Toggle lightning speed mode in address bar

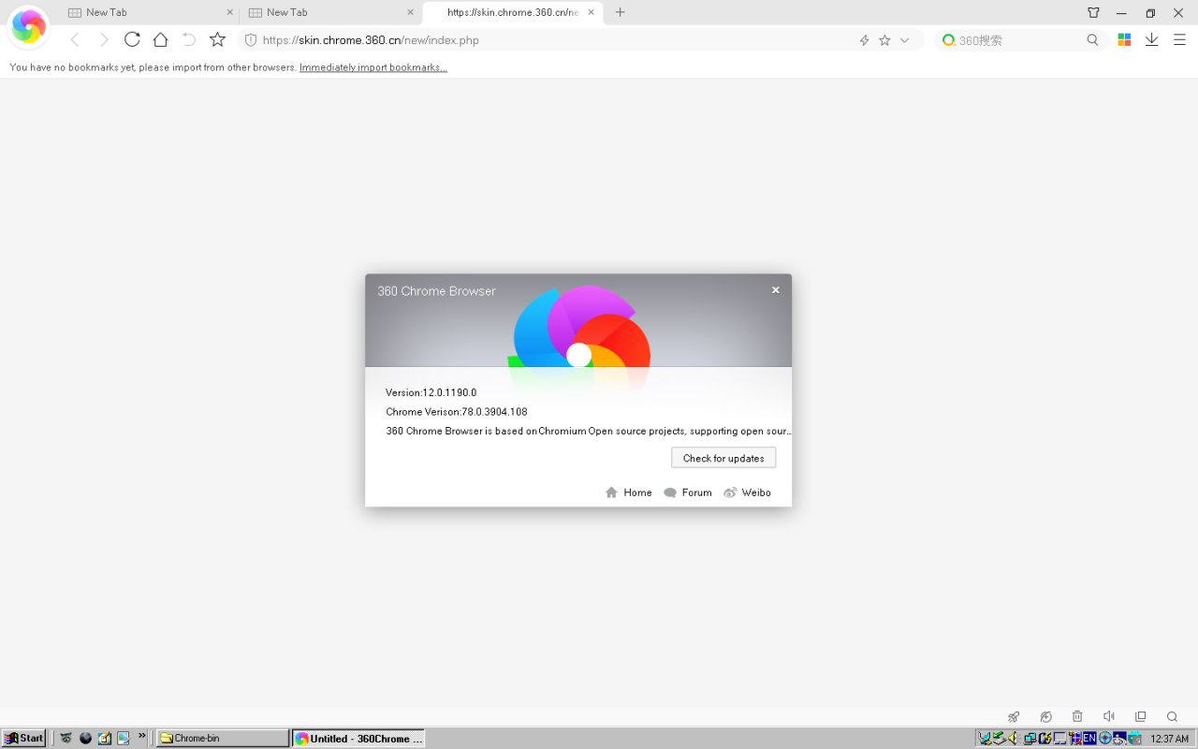point(864,40)
